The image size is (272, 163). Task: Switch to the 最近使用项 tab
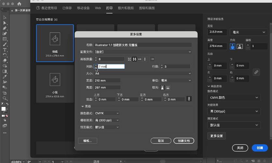pos(49,8)
